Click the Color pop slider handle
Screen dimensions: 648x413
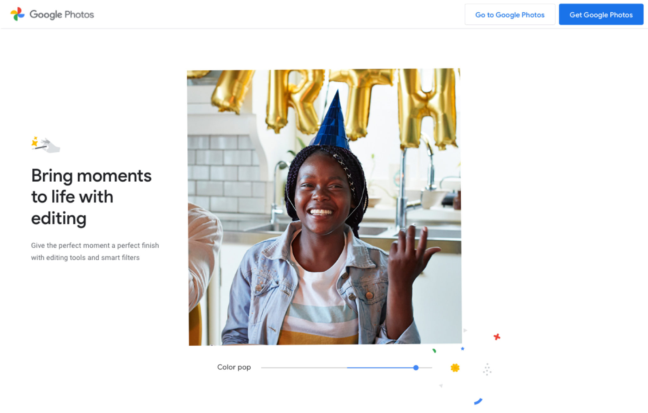pyautogui.click(x=416, y=367)
